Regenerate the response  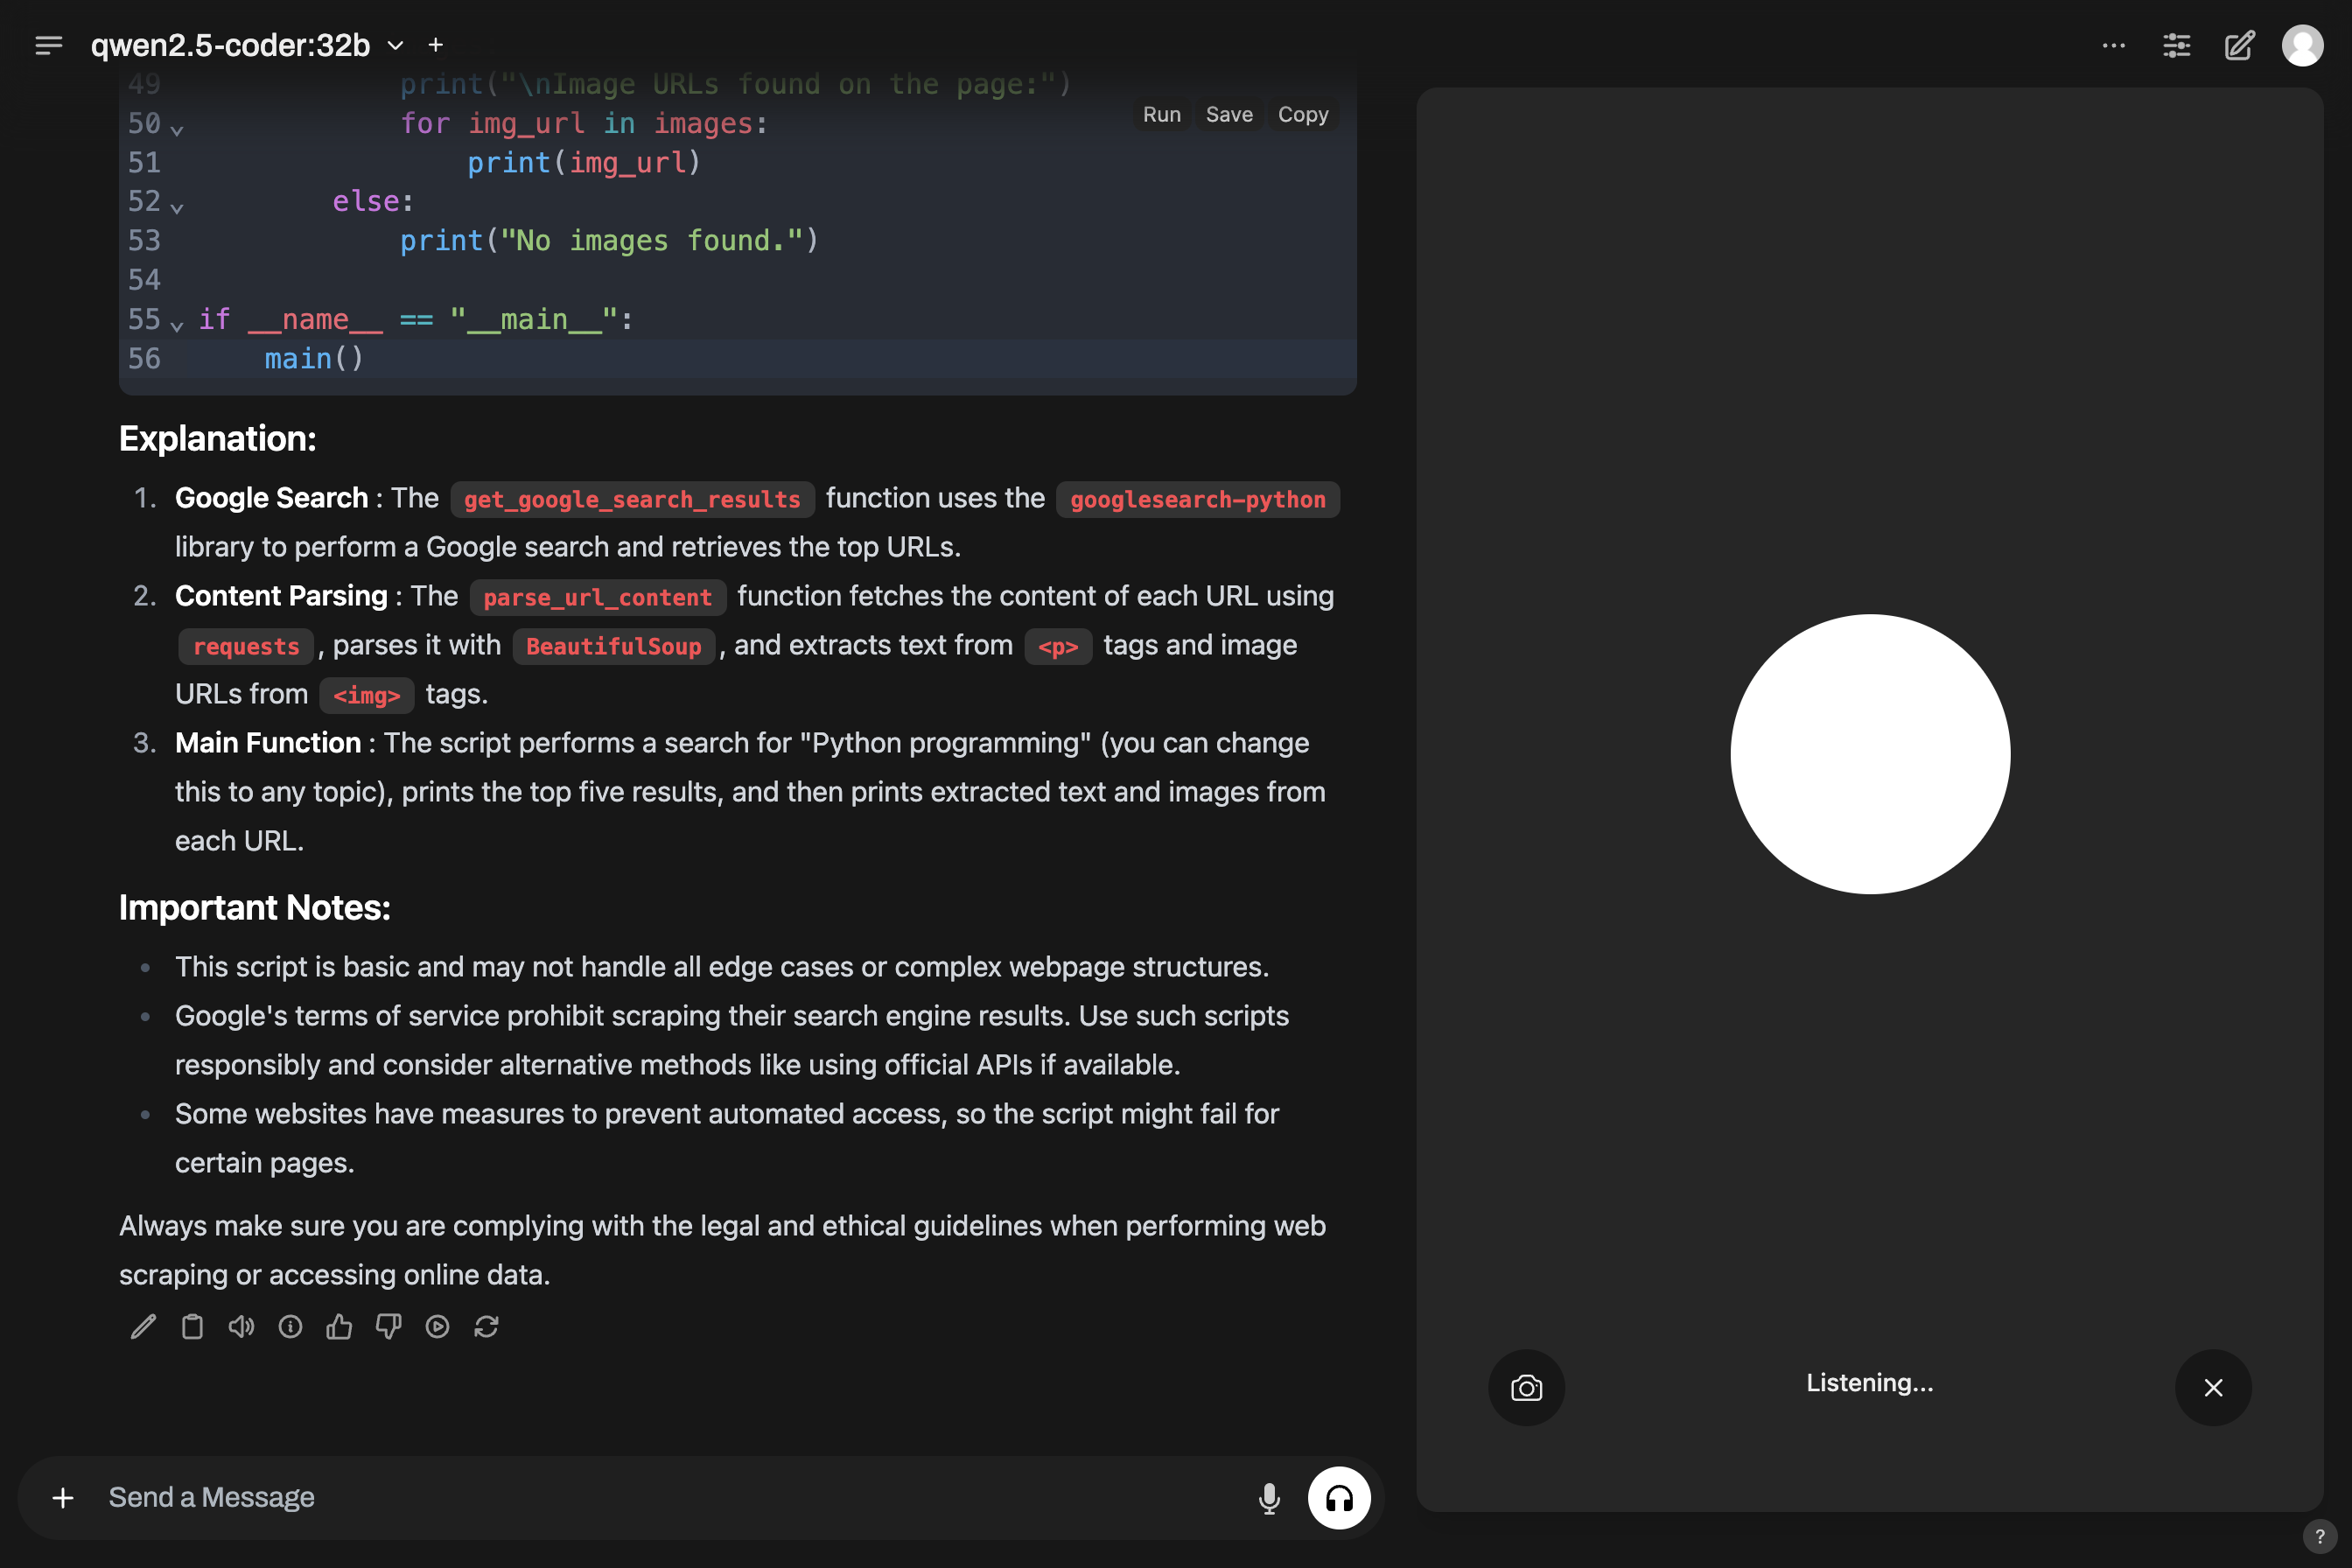click(x=486, y=1326)
